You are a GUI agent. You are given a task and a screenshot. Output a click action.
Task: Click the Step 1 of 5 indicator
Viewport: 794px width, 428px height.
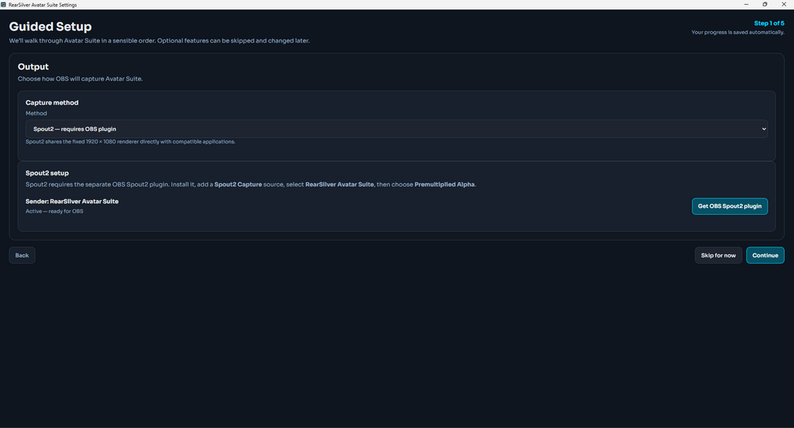pyautogui.click(x=768, y=23)
